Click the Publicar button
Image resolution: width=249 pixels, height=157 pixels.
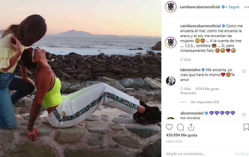[242, 154]
